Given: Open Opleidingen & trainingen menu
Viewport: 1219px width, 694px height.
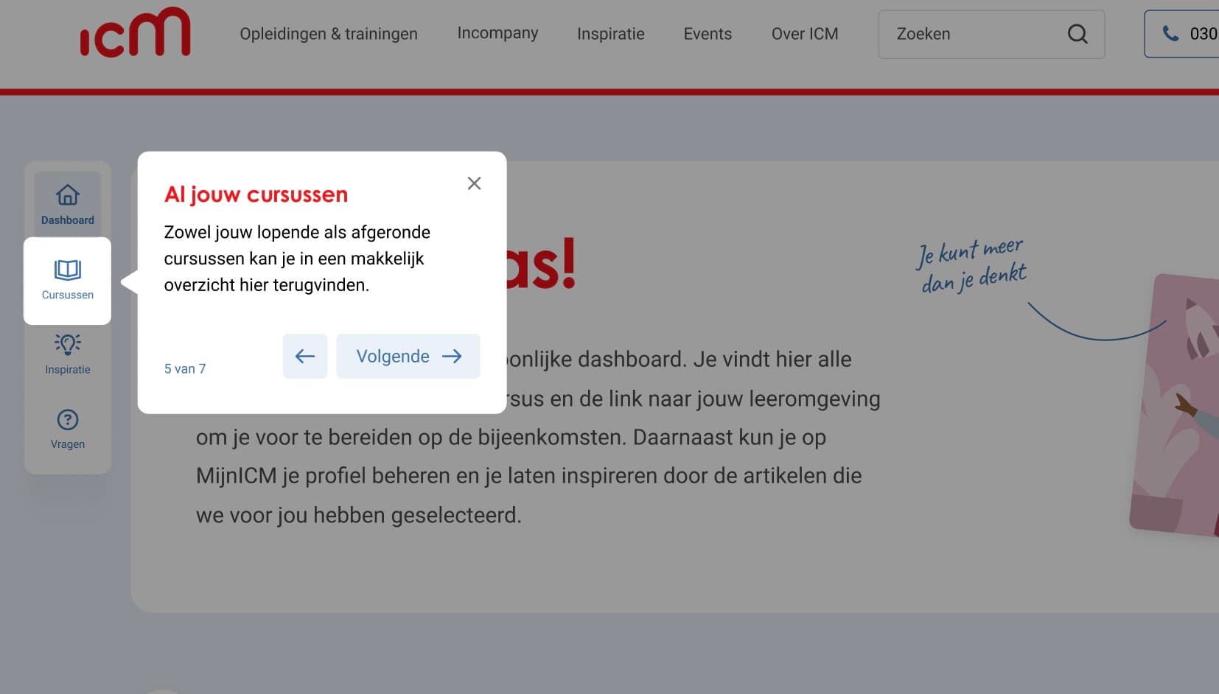Looking at the screenshot, I should pyautogui.click(x=329, y=34).
